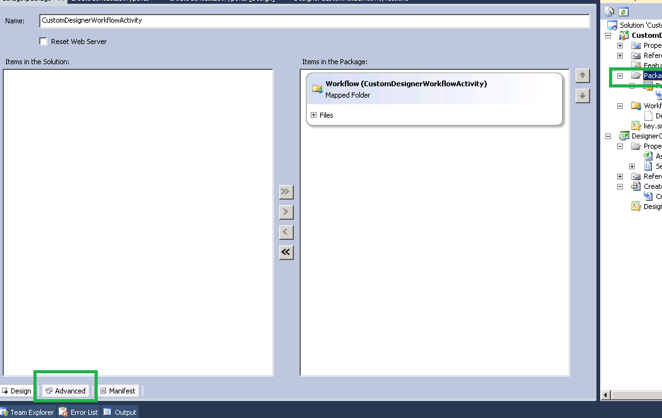
Task: Click the remove-all double-arrow button
Action: 286,252
